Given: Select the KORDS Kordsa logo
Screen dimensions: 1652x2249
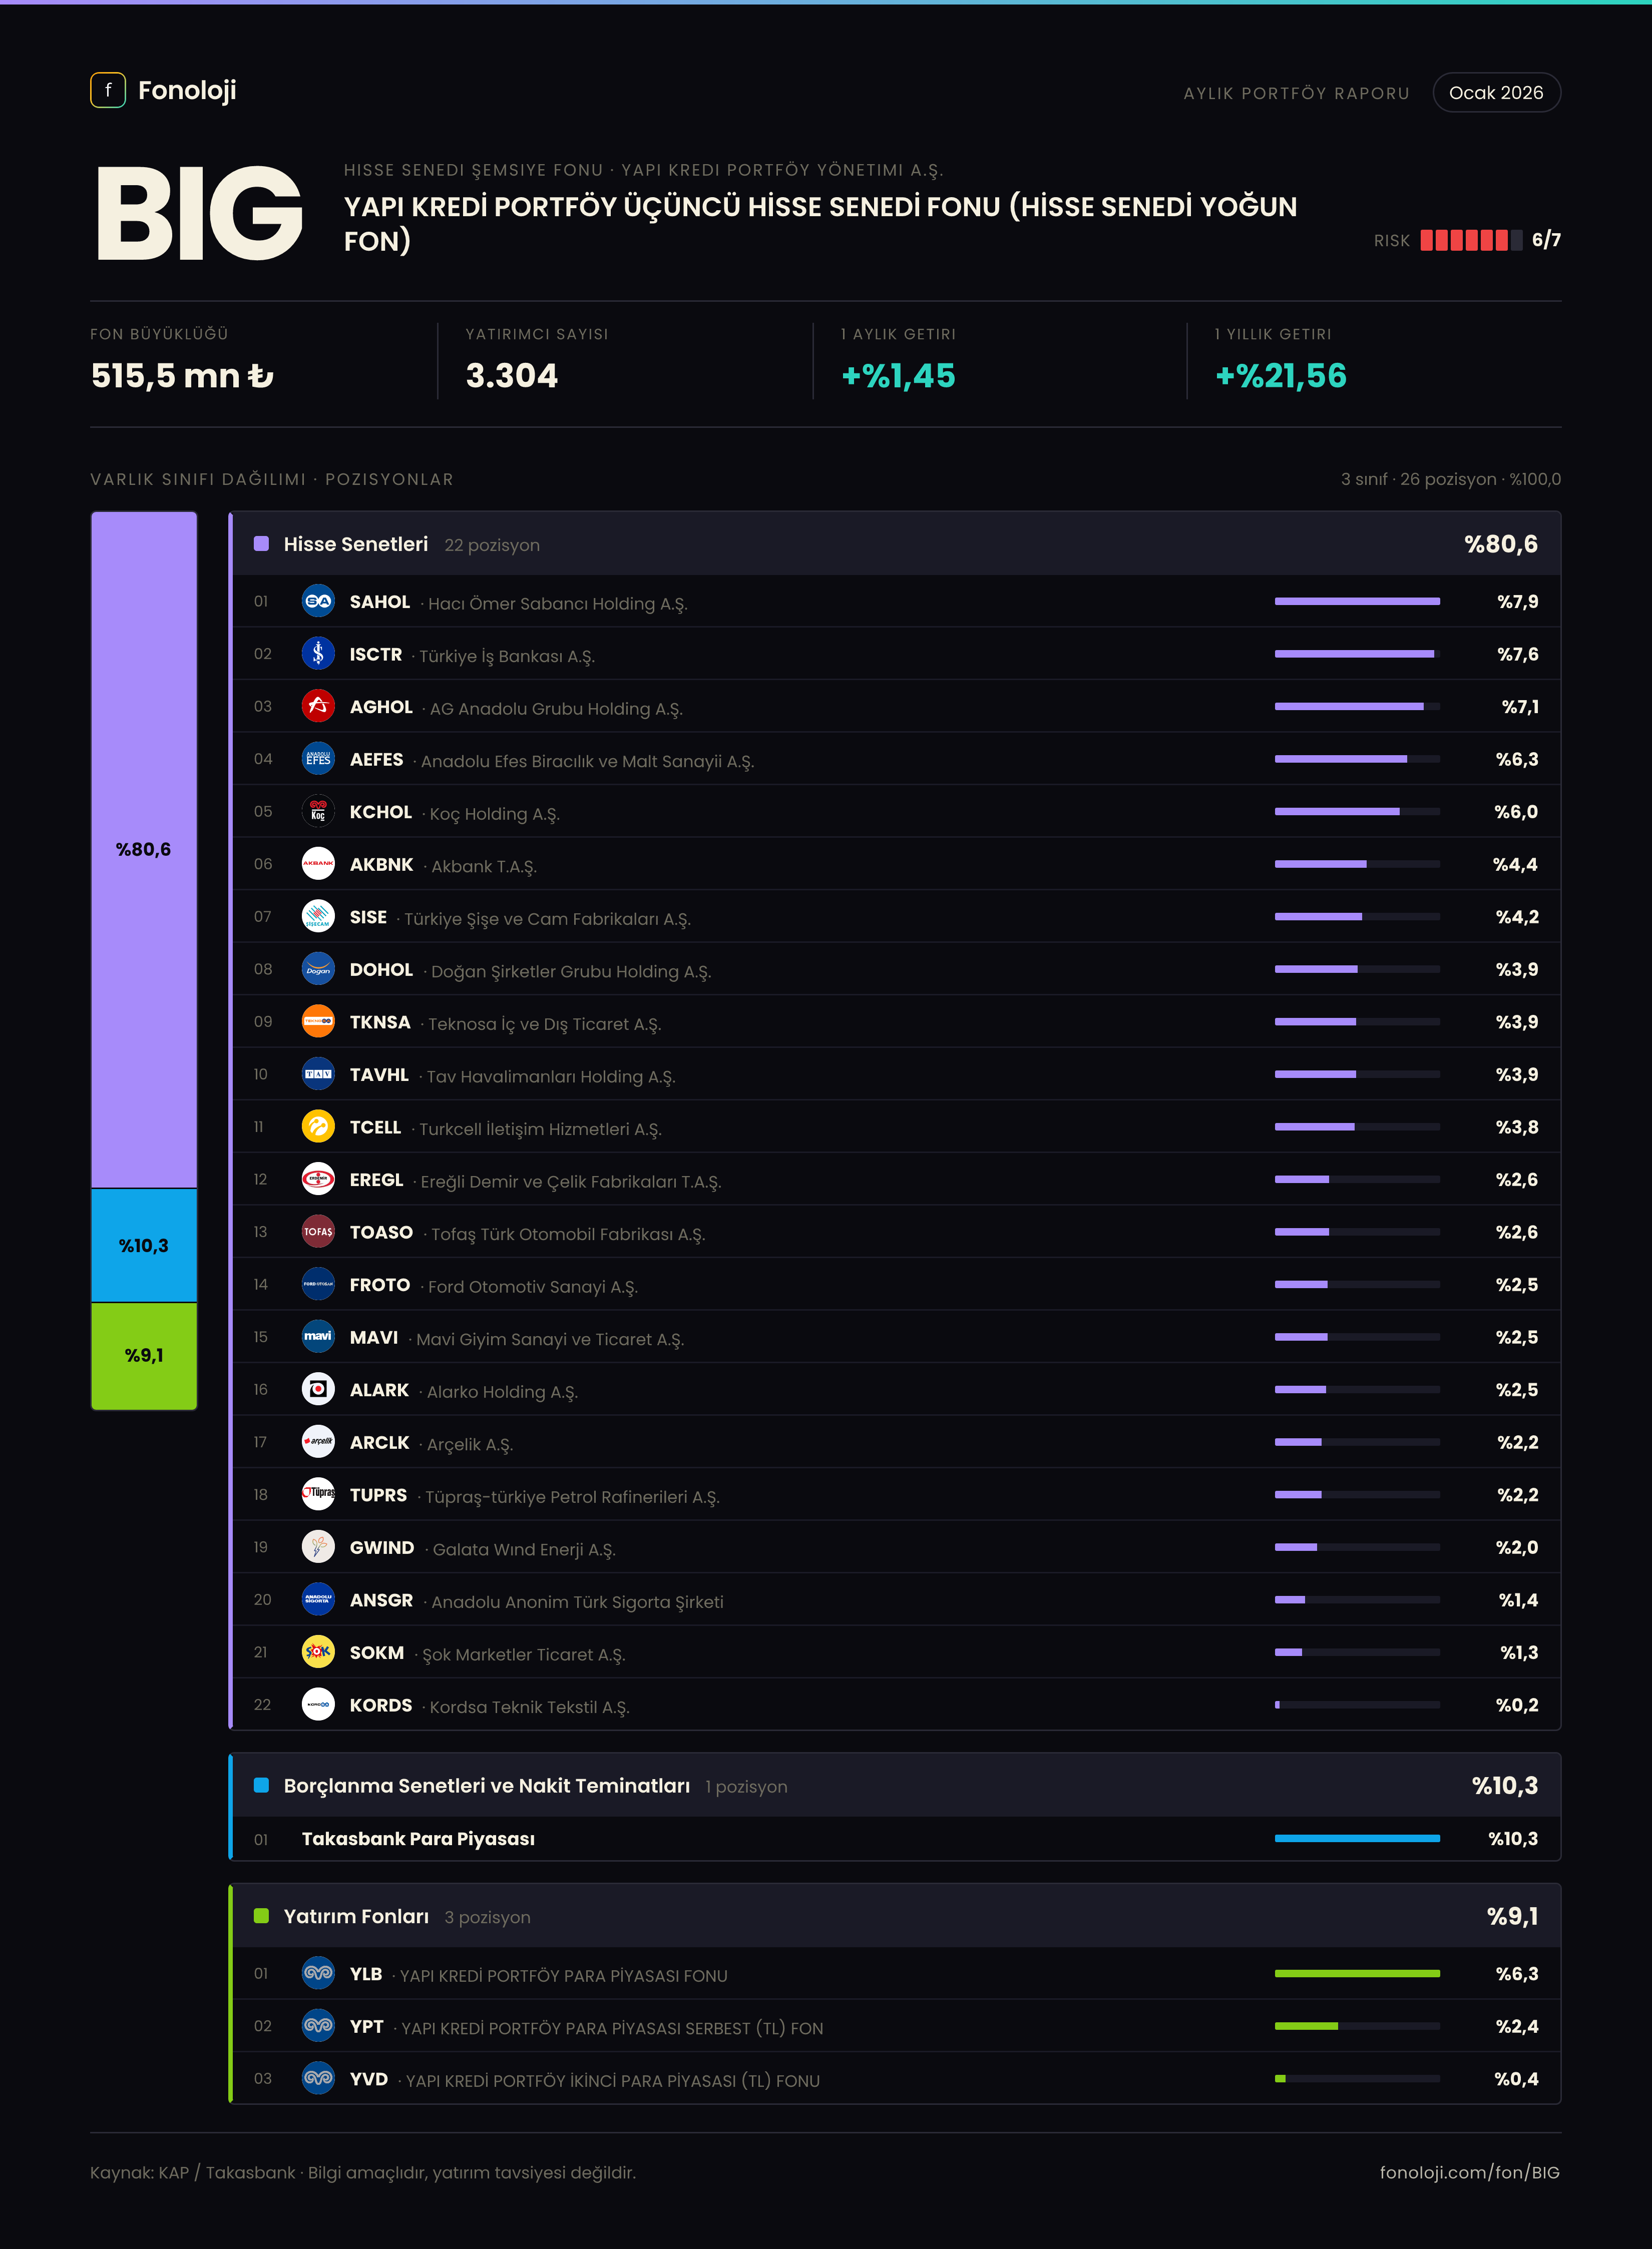Looking at the screenshot, I should (x=318, y=1704).
